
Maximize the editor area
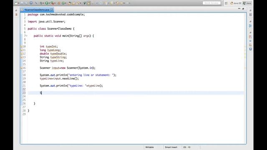pos(243,9)
